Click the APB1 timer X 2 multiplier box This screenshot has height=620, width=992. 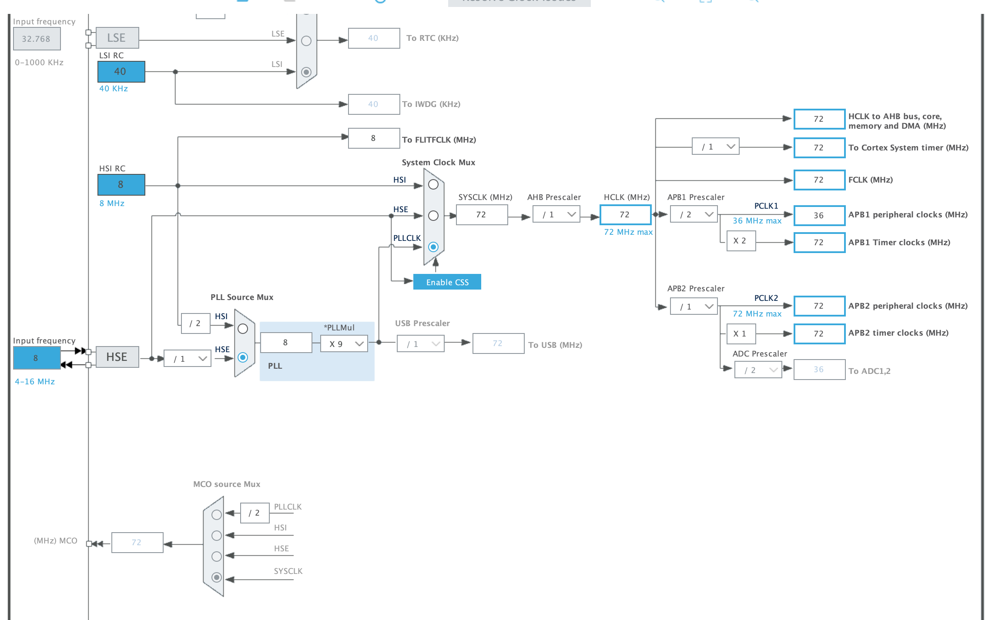tap(741, 241)
